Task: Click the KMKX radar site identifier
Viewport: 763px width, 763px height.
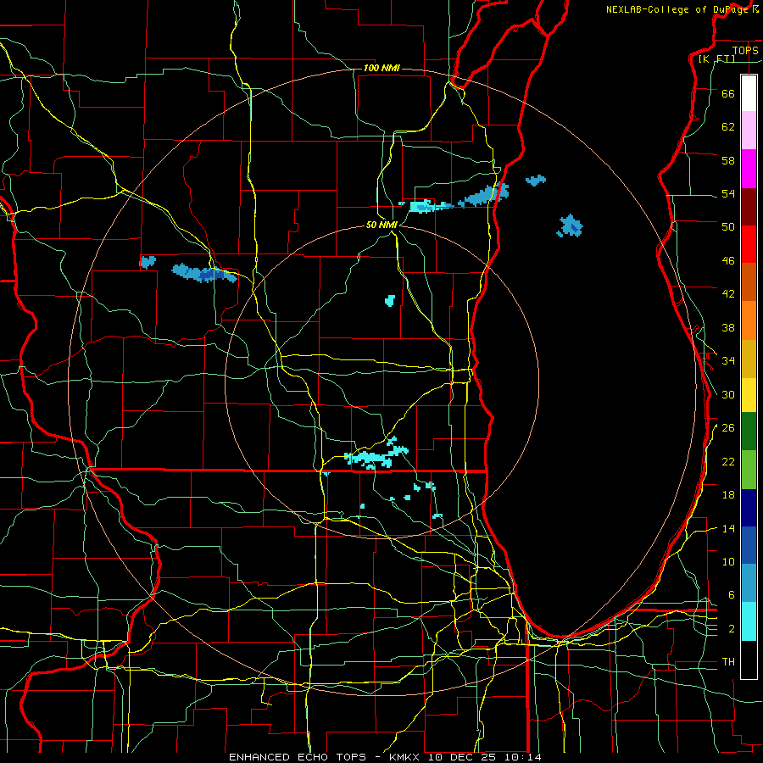Action: point(406,757)
